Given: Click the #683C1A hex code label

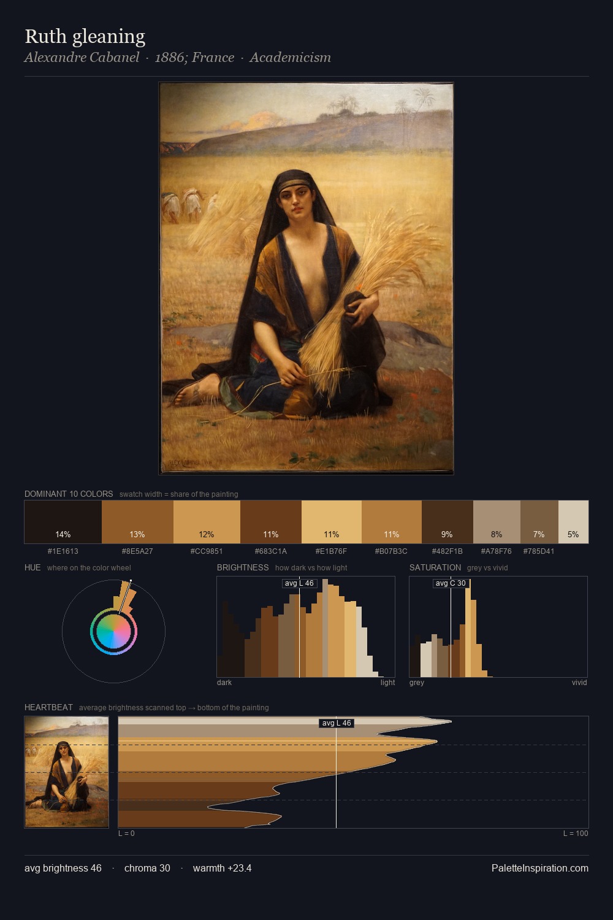Looking at the screenshot, I should (x=271, y=551).
